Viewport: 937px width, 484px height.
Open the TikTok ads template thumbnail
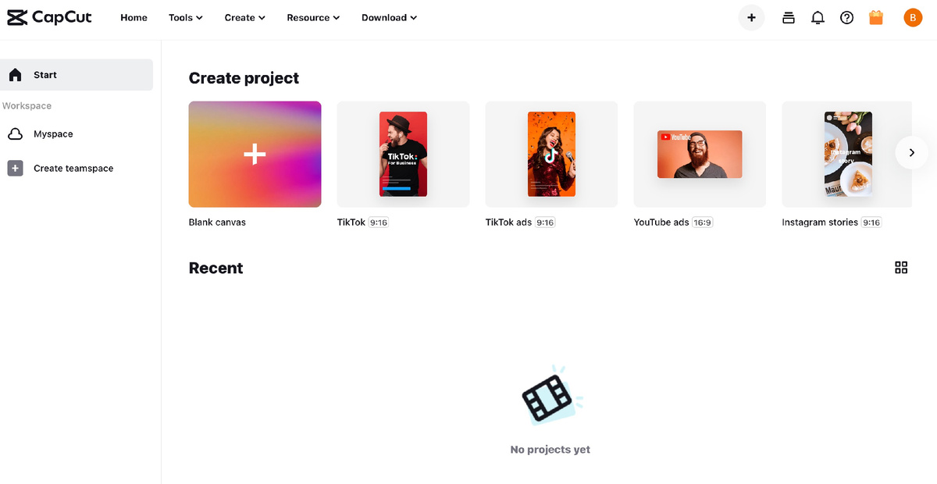point(551,154)
